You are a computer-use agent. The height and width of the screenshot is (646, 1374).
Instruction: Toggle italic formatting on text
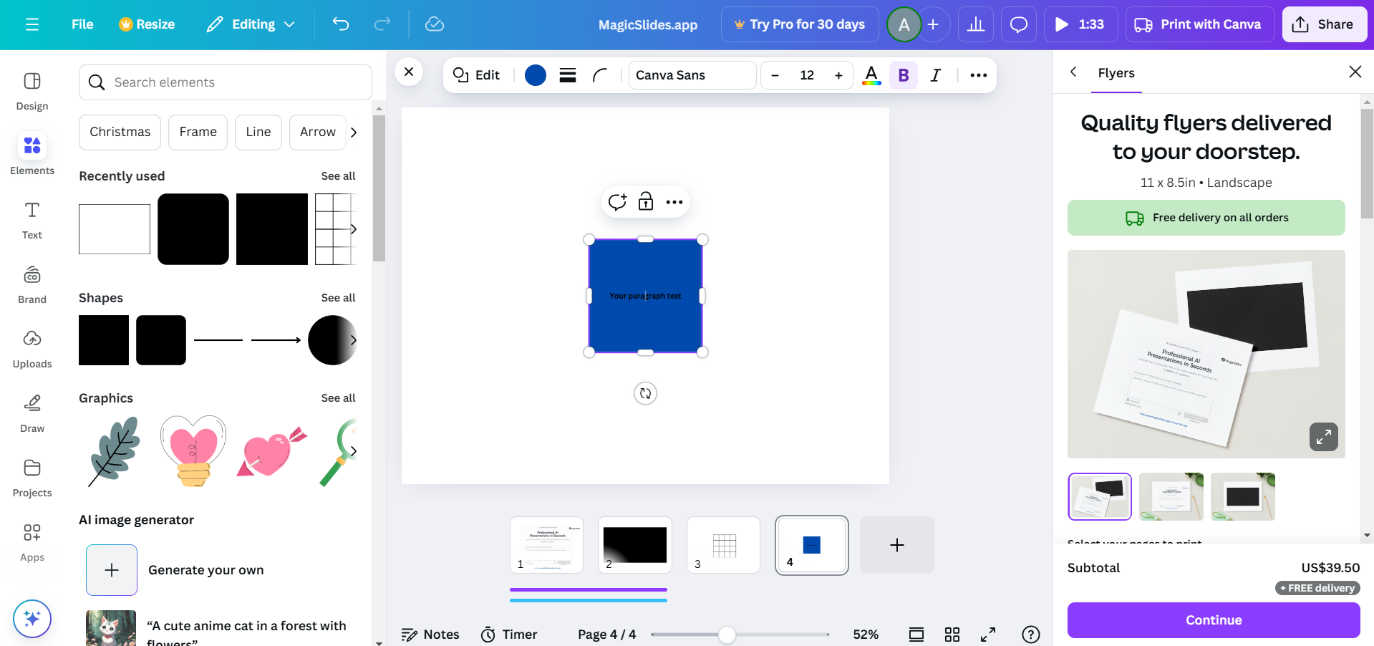pos(935,75)
